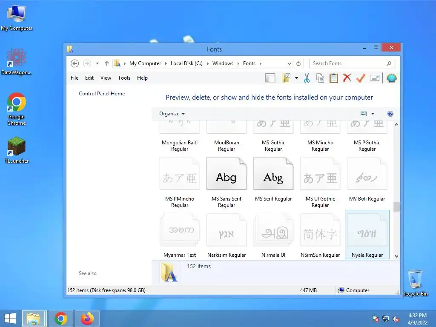Click Local Disk (C:) breadcrumb
Image resolution: width=436 pixels, height=327 pixels.
(186, 64)
